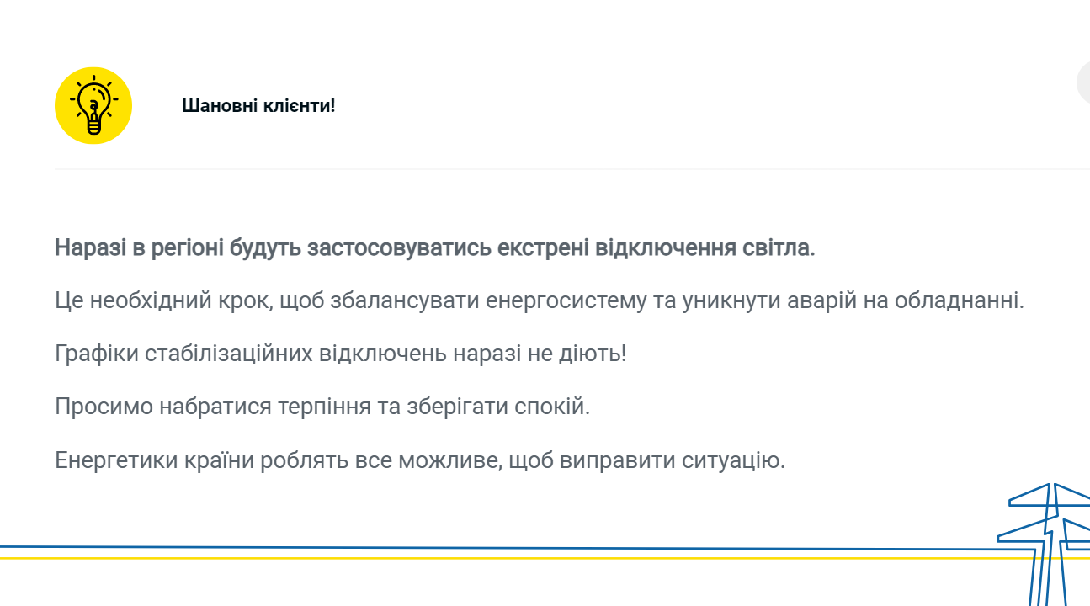1090x606 pixels.
Task: Select the "Це необхідний крок" paragraph
Action: pyautogui.click(x=539, y=300)
